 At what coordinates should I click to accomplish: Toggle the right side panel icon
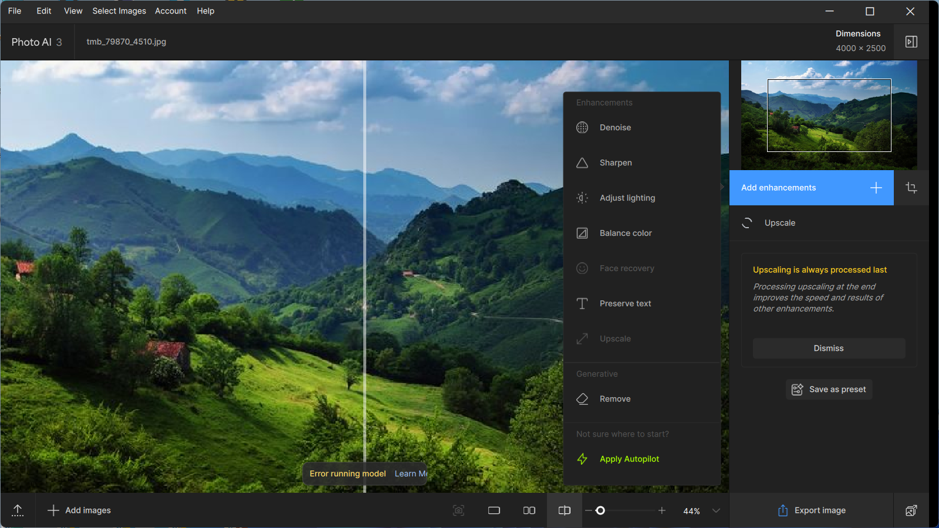(x=911, y=42)
